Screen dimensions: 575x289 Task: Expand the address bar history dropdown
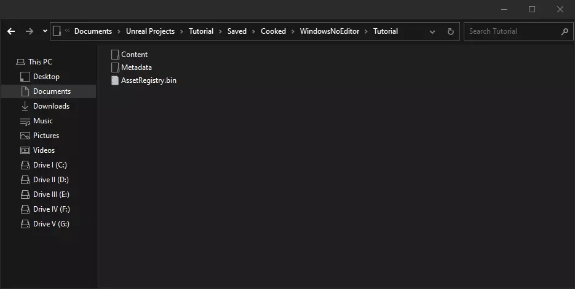432,31
